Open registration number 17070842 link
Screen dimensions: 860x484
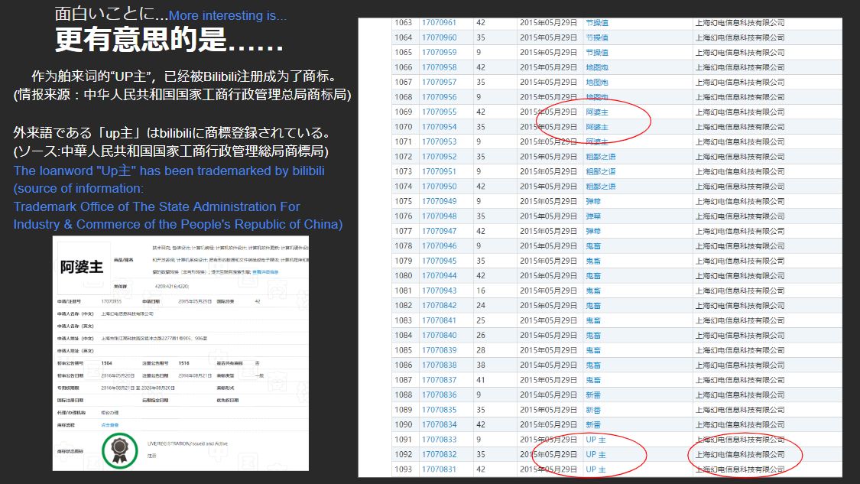click(439, 305)
